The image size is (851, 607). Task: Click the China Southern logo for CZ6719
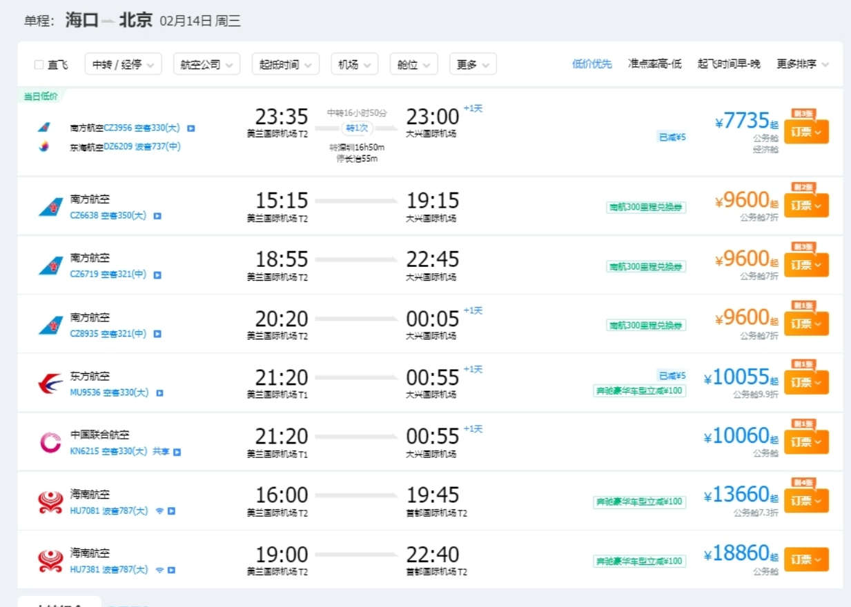tap(50, 266)
